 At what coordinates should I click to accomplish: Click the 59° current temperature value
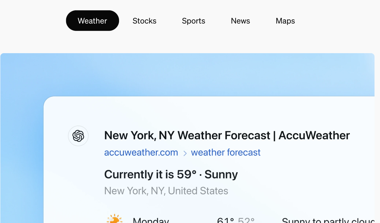186,175
